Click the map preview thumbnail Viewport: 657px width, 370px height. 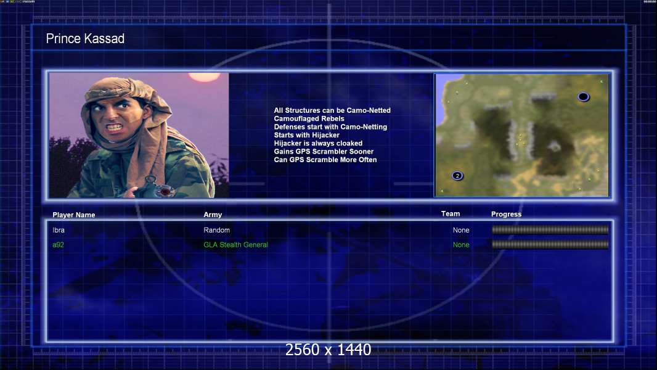[x=522, y=135]
